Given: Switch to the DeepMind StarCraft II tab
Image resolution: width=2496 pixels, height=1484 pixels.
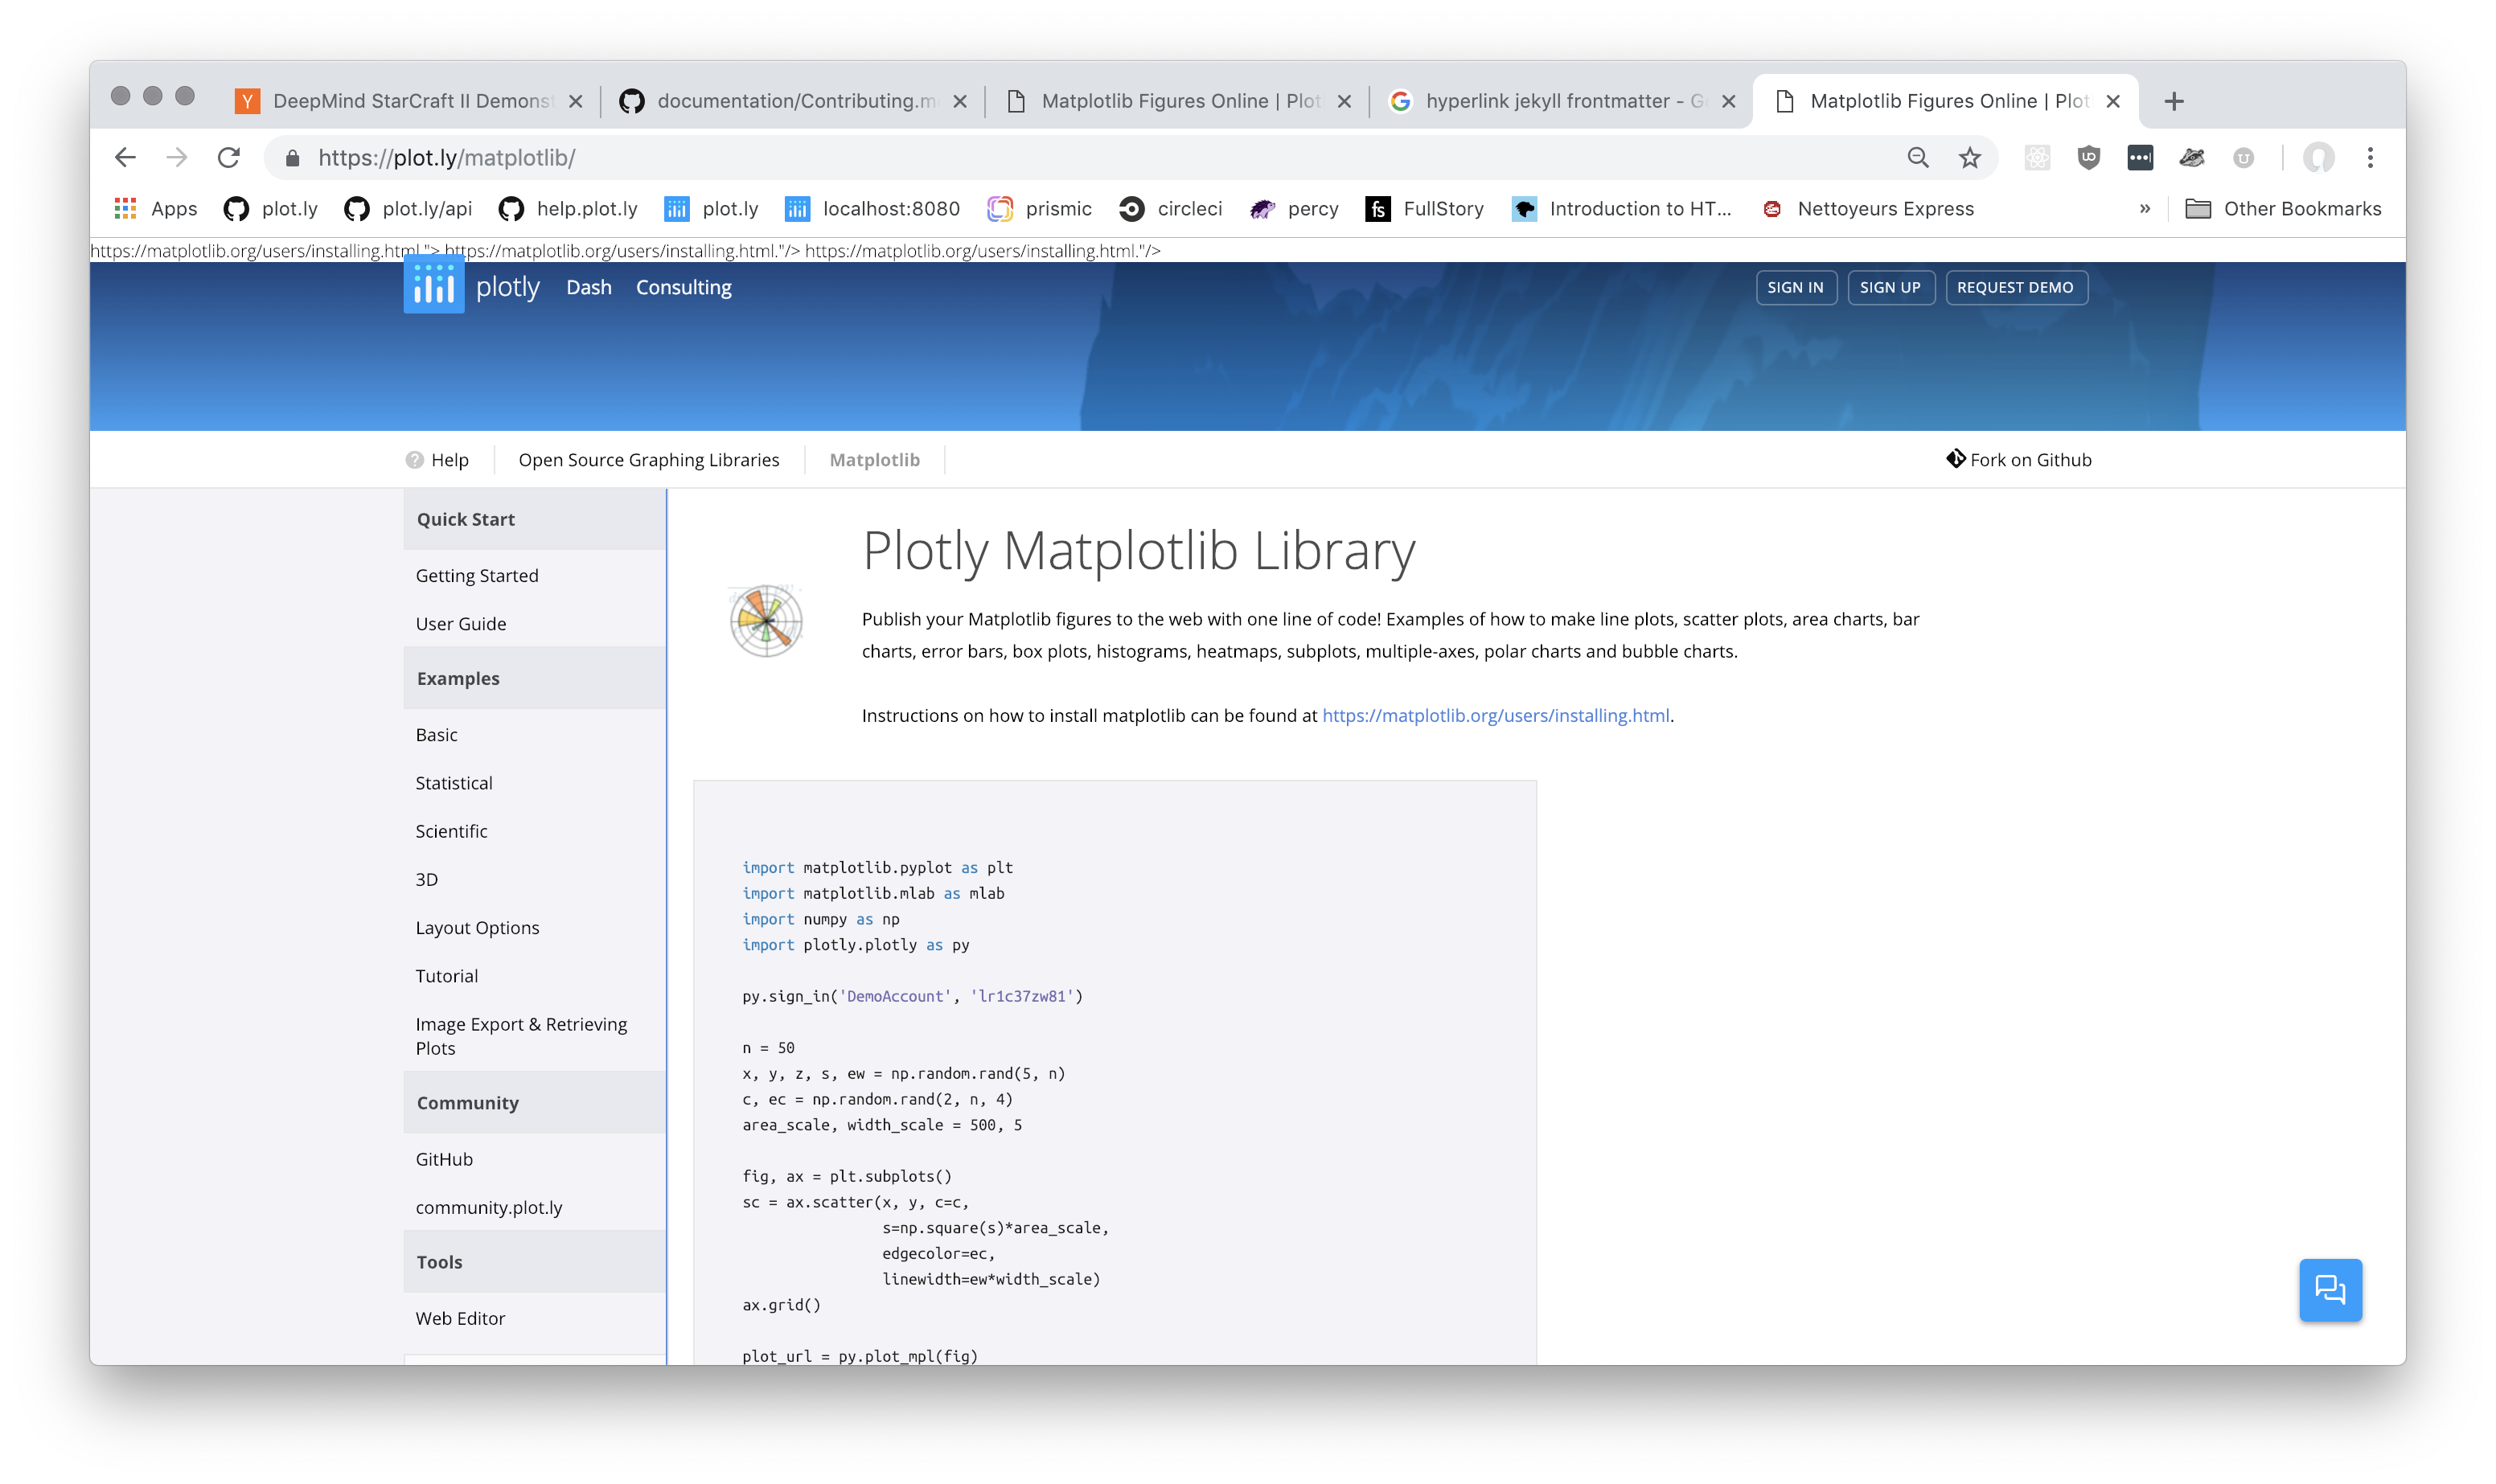Looking at the screenshot, I should [x=400, y=100].
